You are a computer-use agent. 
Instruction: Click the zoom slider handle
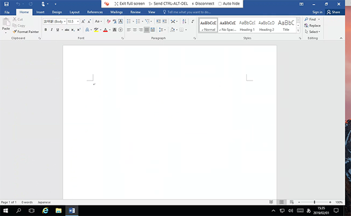point(315,202)
